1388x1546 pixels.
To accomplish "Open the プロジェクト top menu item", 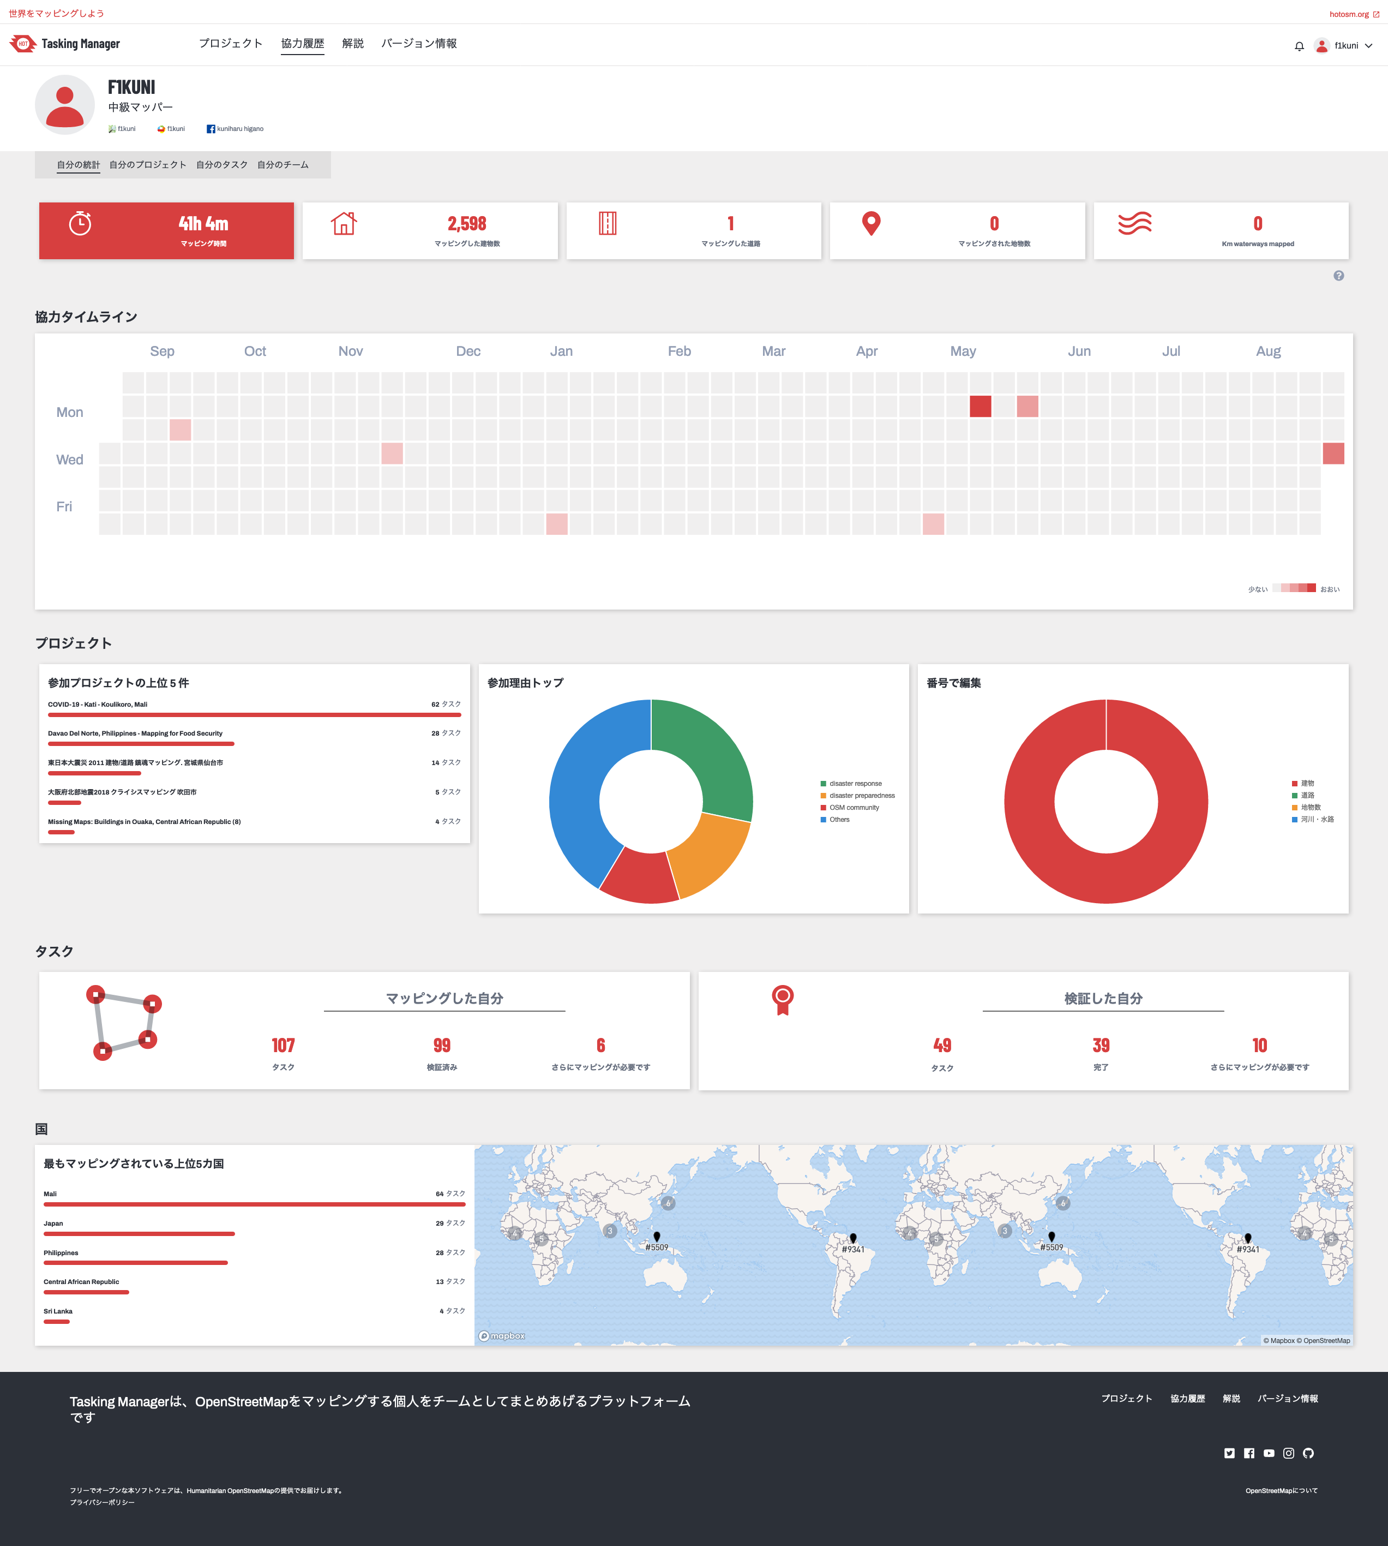I will [230, 44].
